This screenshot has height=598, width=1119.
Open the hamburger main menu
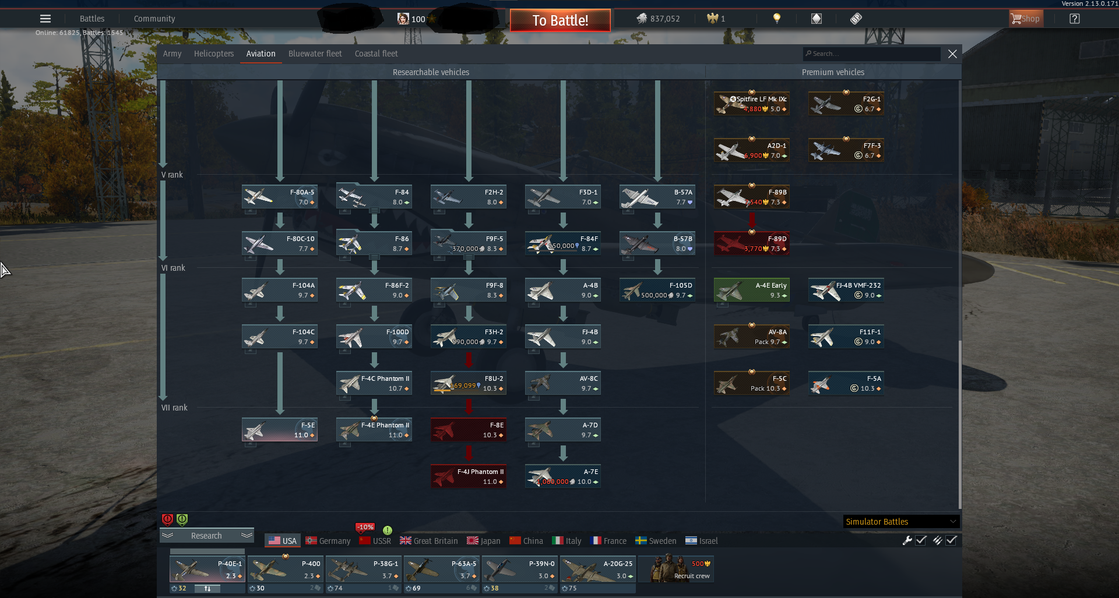(x=45, y=19)
